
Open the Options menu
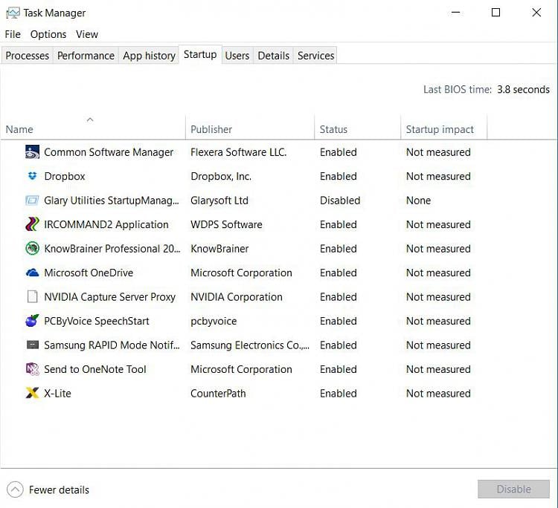[x=48, y=34]
